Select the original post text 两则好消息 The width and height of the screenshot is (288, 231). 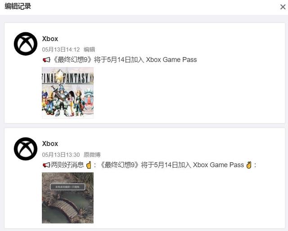(x=67, y=165)
